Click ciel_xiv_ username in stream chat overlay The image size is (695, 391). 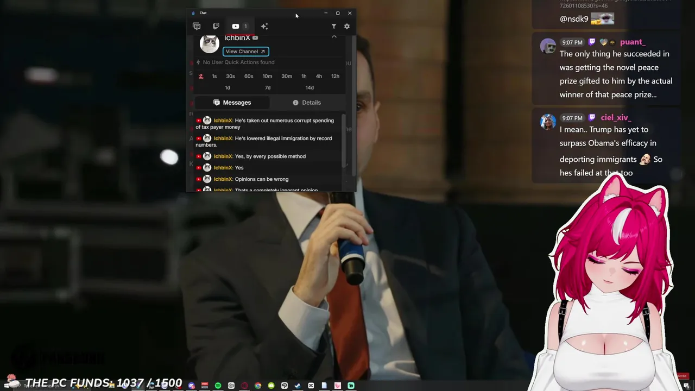616,117
